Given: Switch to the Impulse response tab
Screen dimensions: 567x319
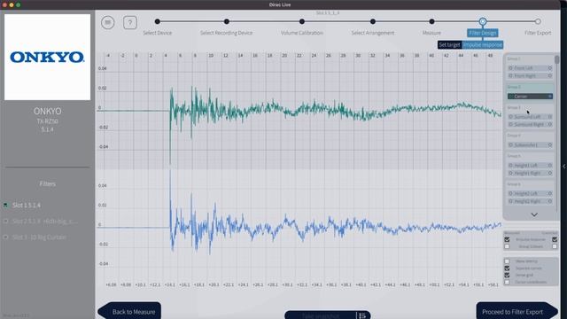Looking at the screenshot, I should coord(483,45).
